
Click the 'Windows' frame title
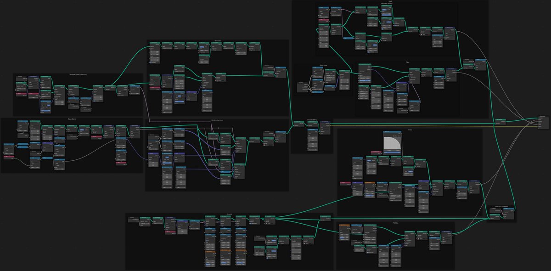pyautogui.click(x=218, y=41)
